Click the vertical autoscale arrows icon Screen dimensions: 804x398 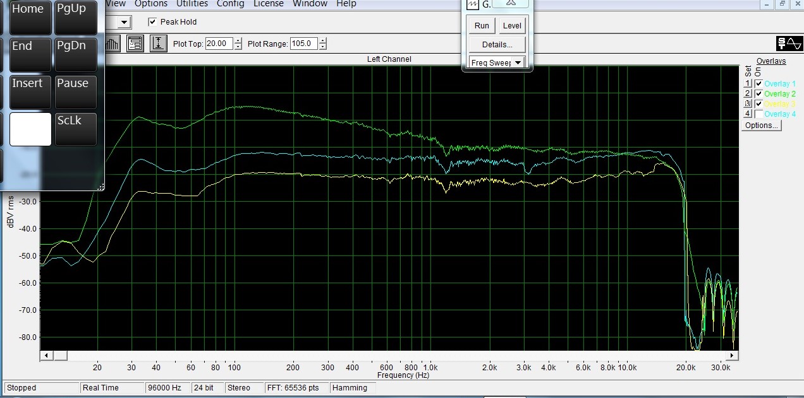[x=158, y=44]
